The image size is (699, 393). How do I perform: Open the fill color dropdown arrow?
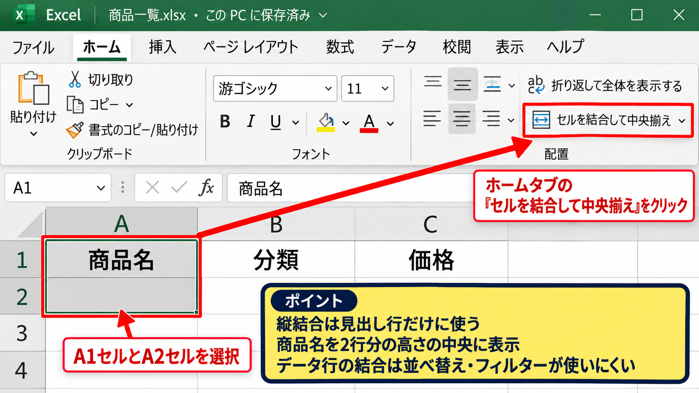coord(346,123)
